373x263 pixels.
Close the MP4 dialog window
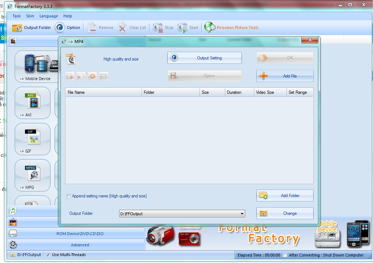(310, 41)
